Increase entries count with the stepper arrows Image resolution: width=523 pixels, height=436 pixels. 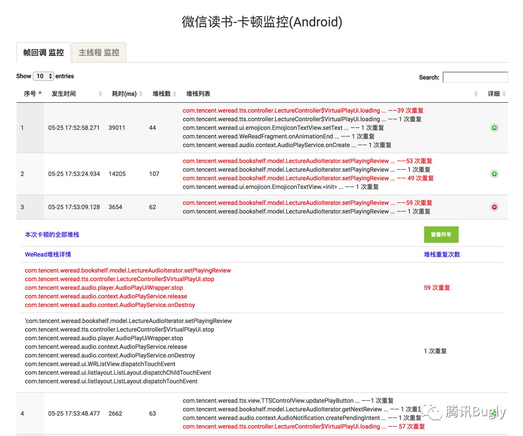[x=50, y=76]
